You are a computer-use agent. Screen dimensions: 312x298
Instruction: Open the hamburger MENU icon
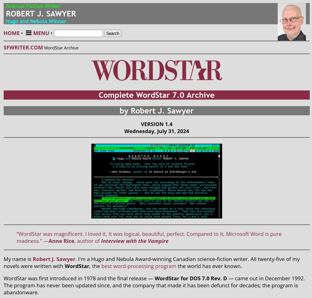[29, 33]
